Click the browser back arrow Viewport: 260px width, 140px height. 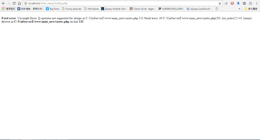pos(3,3)
